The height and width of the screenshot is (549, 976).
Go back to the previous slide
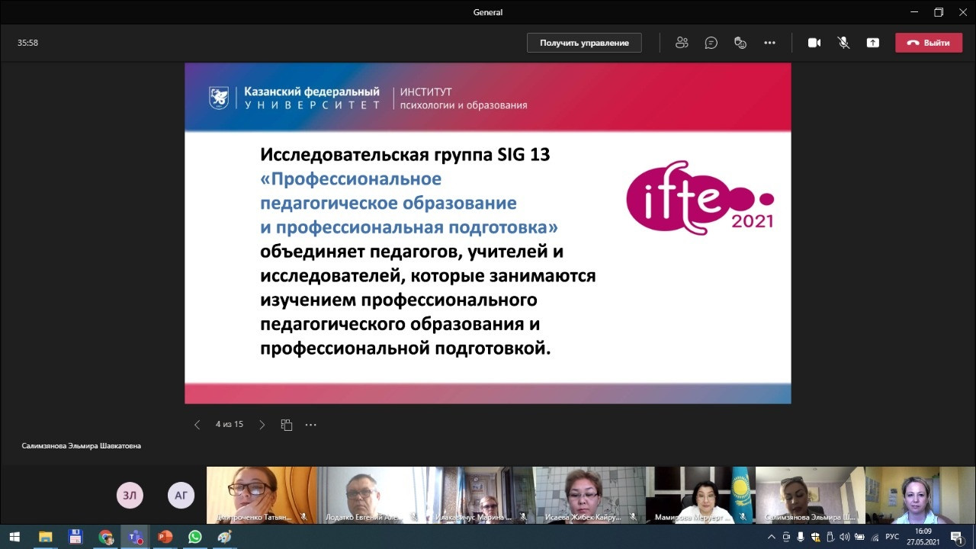pyautogui.click(x=197, y=425)
